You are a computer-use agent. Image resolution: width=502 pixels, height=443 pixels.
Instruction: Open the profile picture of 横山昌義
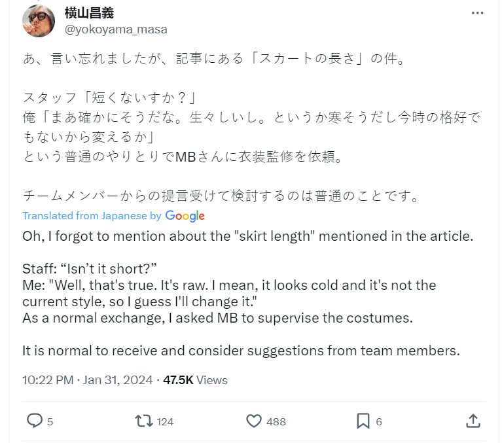tap(39, 21)
